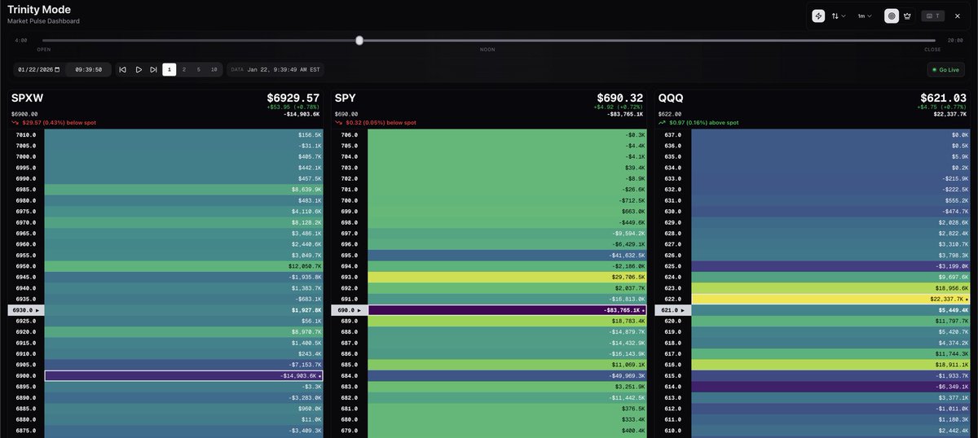Click the calendar icon in date field
978x438 pixels.
57,70
